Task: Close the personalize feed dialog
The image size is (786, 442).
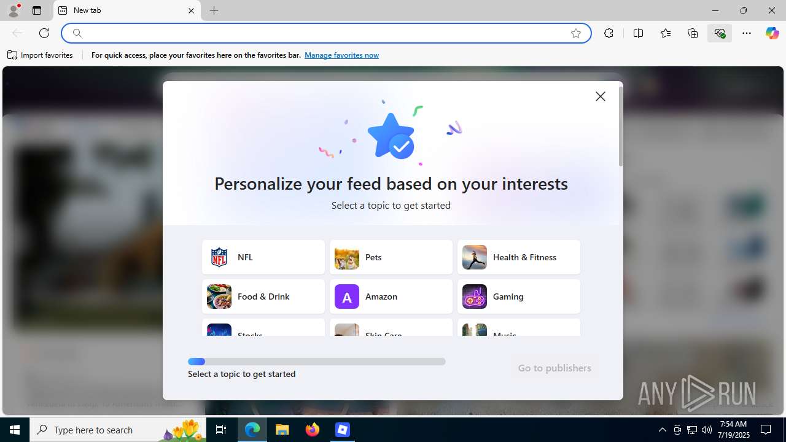Action: (601, 96)
